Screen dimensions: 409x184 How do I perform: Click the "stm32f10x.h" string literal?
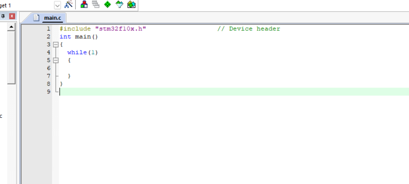(x=121, y=29)
